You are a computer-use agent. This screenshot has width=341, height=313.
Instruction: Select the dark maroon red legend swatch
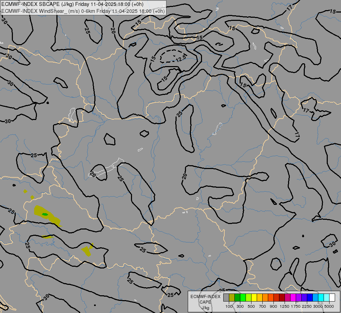(282, 298)
